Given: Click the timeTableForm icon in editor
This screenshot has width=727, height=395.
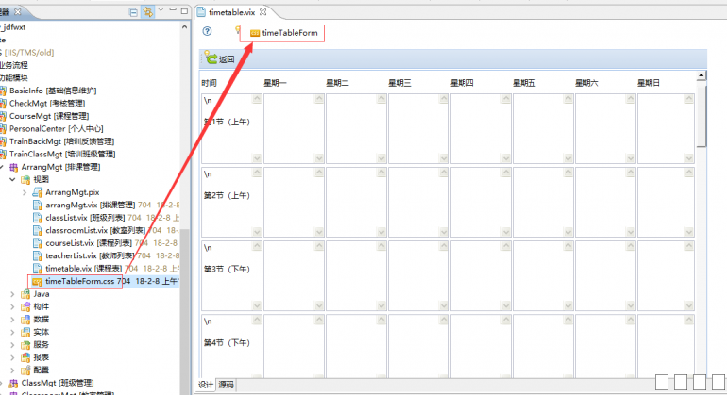Looking at the screenshot, I should coord(255,33).
